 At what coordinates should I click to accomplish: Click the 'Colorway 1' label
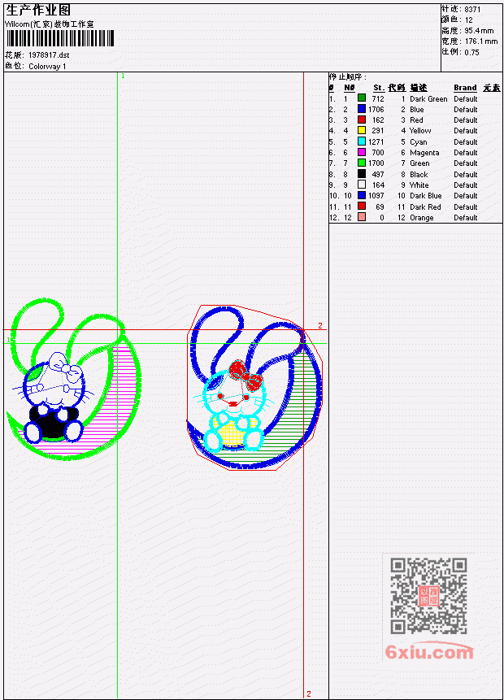pos(47,67)
